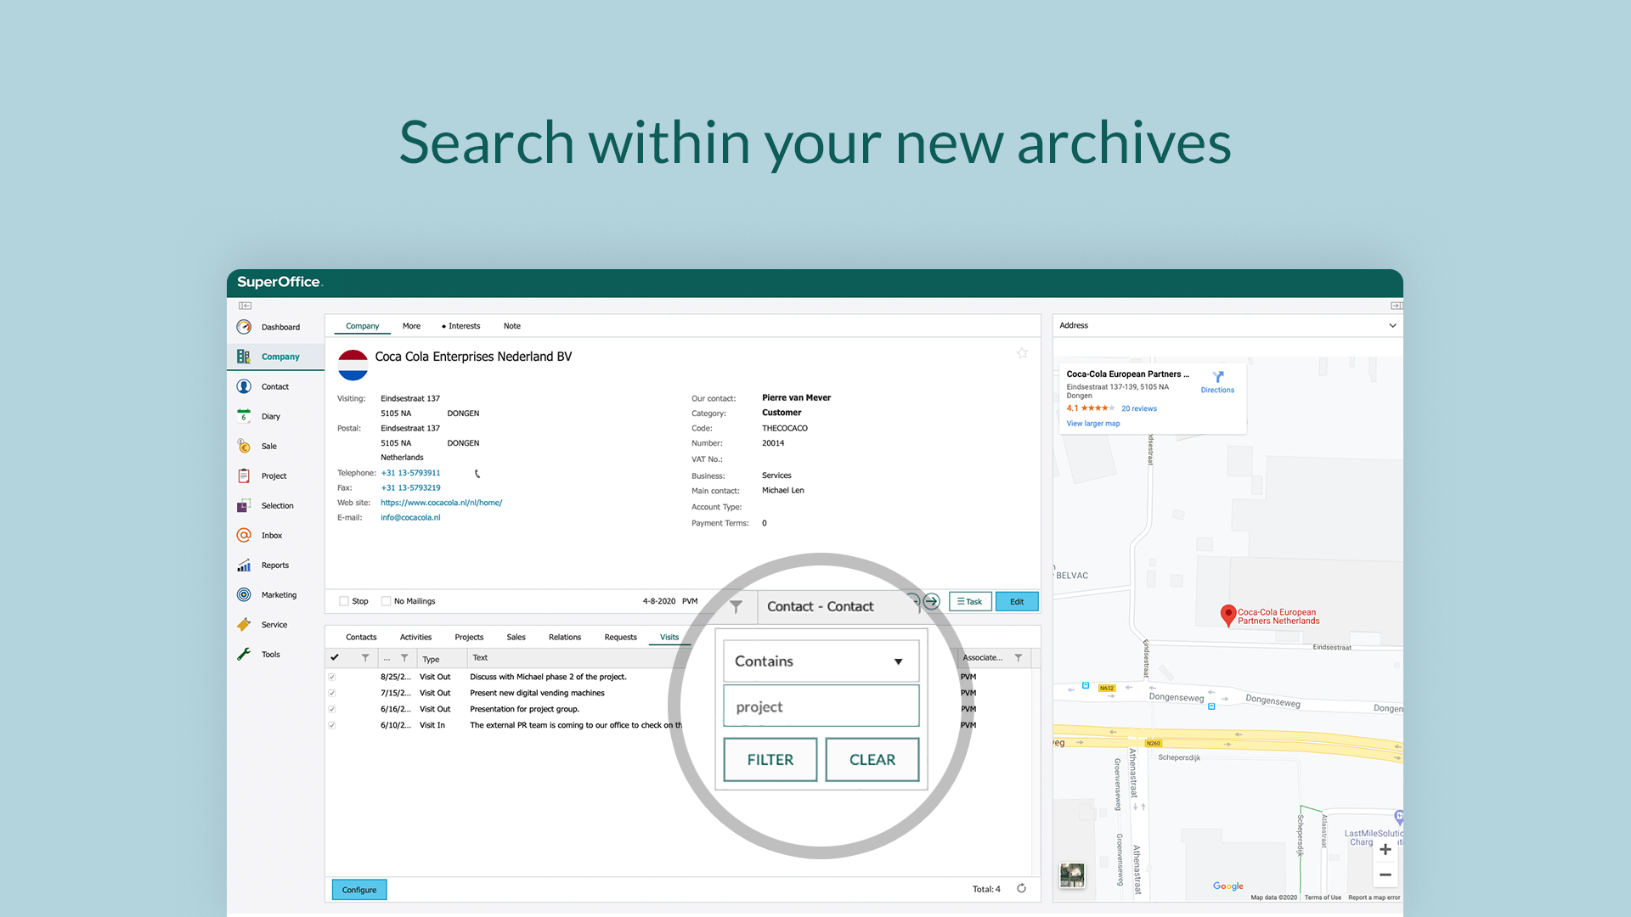Screen dimensions: 1631x917
Task: Toggle checkbox for the 7/15 visit row
Action: [332, 693]
